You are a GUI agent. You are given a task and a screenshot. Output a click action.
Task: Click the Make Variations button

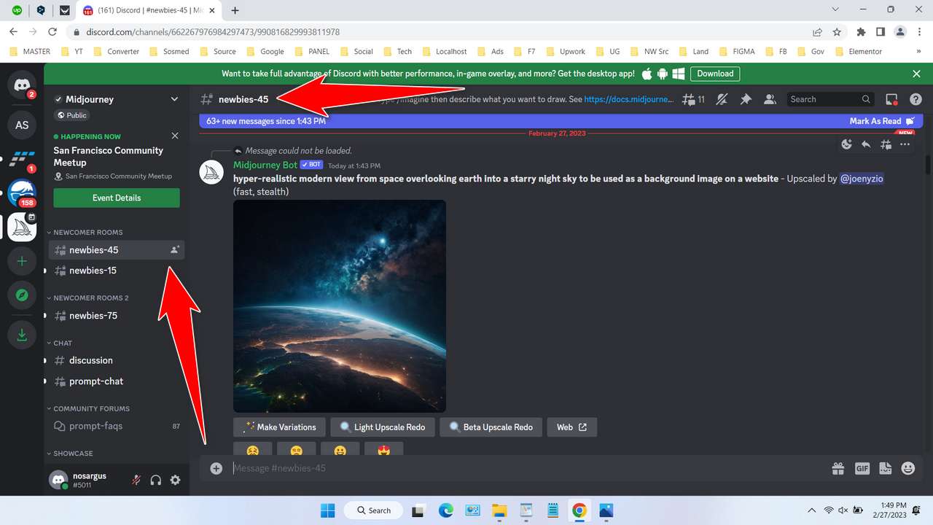[x=279, y=427]
